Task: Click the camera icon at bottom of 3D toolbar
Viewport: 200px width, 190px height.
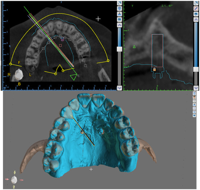Action: [x=194, y=116]
